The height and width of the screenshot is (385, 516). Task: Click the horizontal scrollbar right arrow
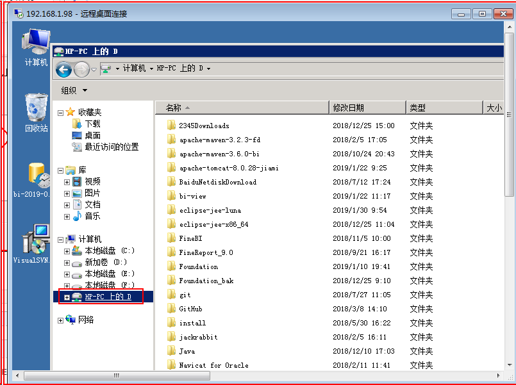coord(498,375)
